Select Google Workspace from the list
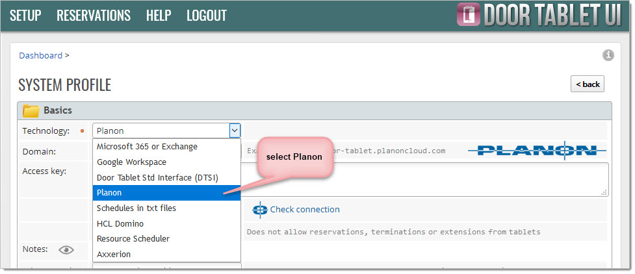635x274 pixels. pos(167,162)
